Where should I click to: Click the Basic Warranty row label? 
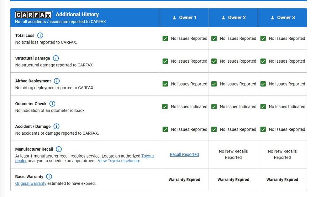(29, 177)
